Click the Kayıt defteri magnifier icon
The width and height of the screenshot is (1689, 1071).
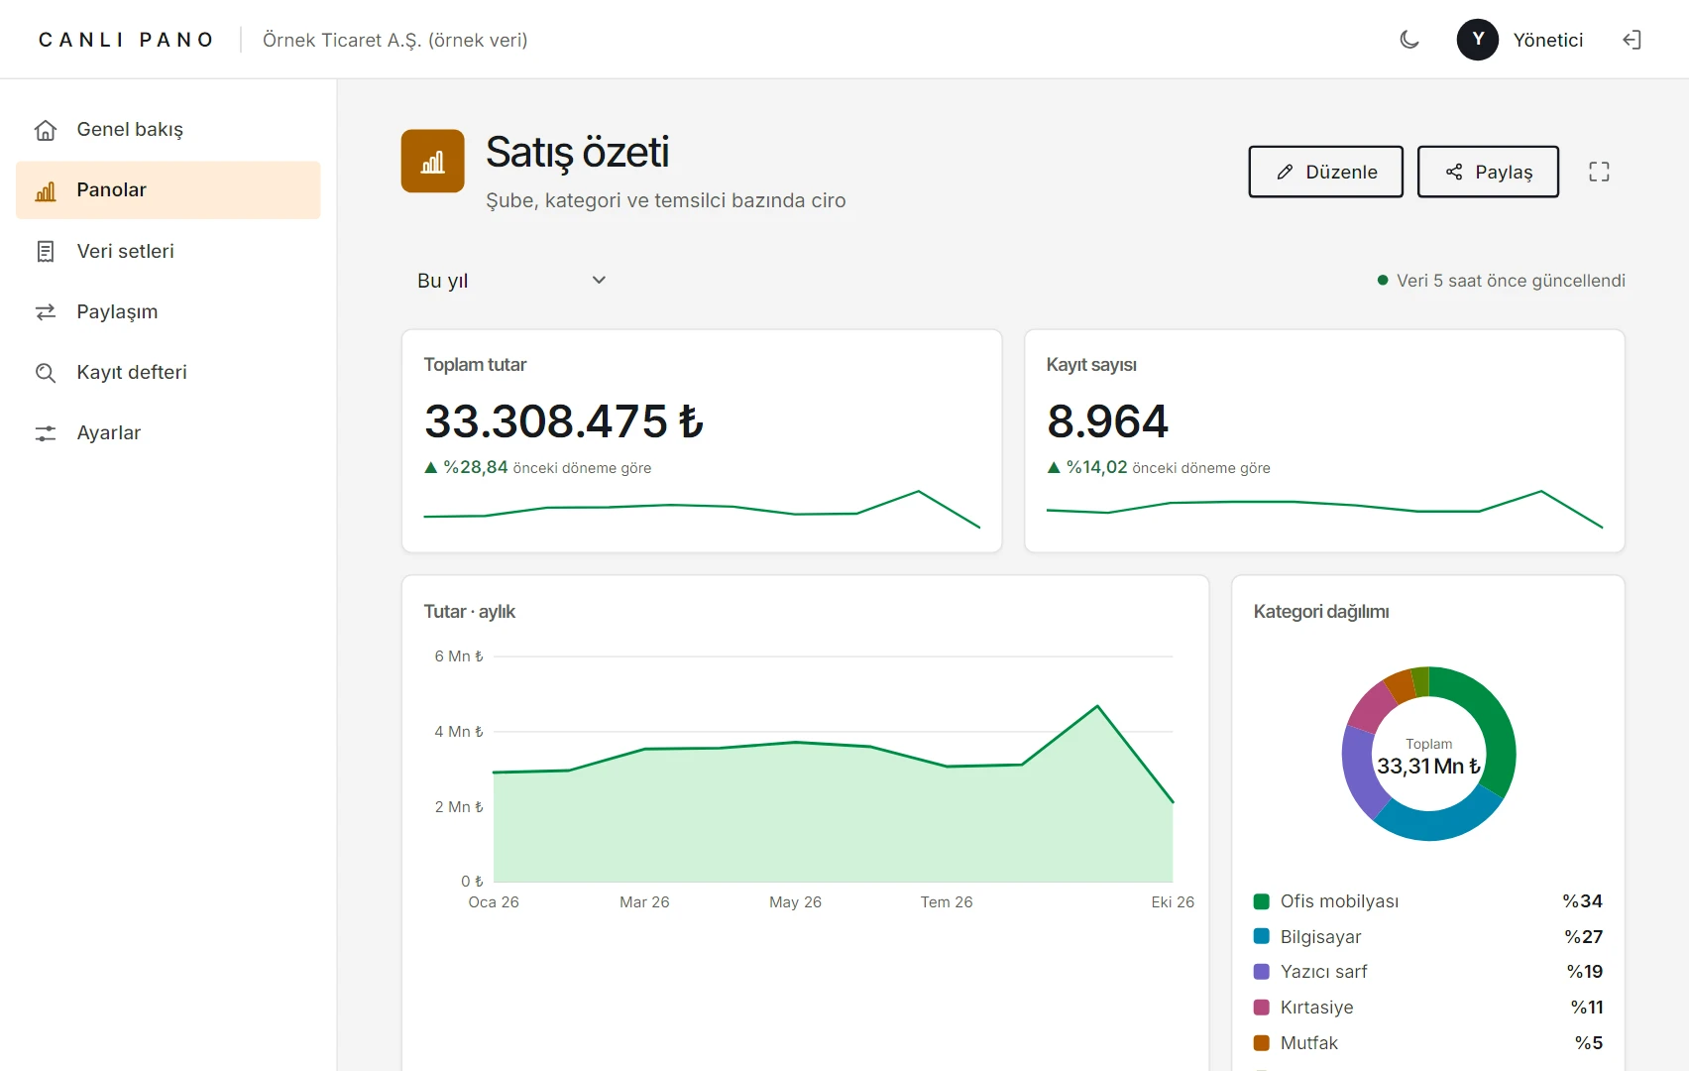click(x=46, y=372)
